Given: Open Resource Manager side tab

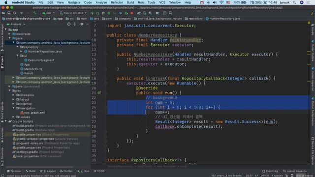Looking at the screenshot, I should click(x=2, y=37).
